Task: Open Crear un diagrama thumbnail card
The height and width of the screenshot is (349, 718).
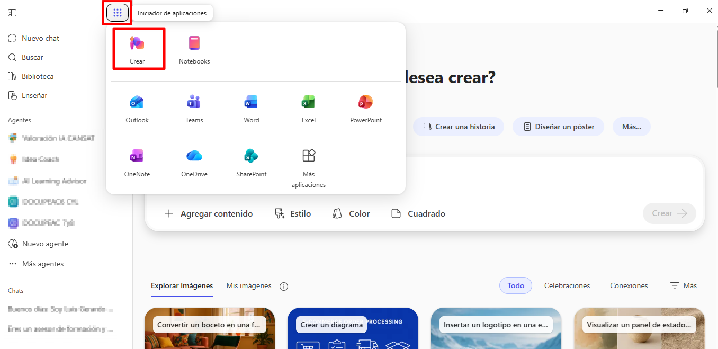Action: pos(353,328)
